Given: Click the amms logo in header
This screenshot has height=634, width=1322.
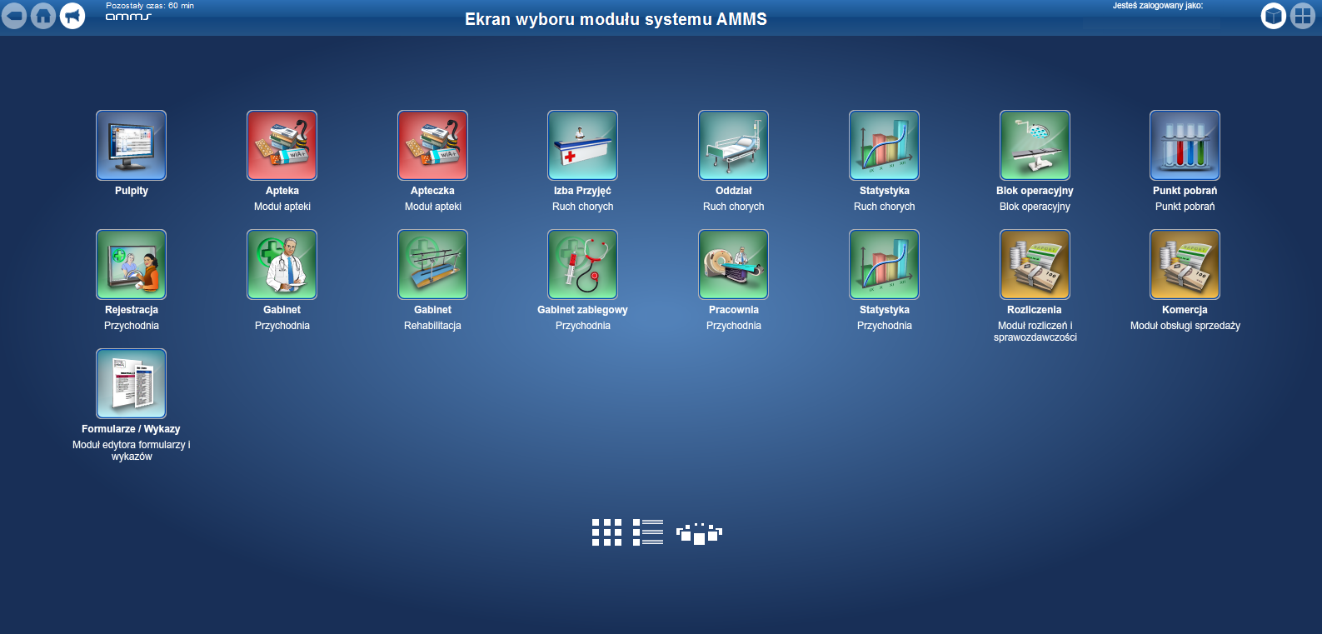Looking at the screenshot, I should [x=128, y=17].
